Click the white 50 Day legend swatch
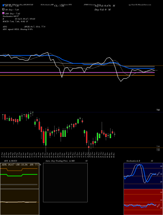The width and height of the screenshot is (163, 215). click(x=3, y=9)
